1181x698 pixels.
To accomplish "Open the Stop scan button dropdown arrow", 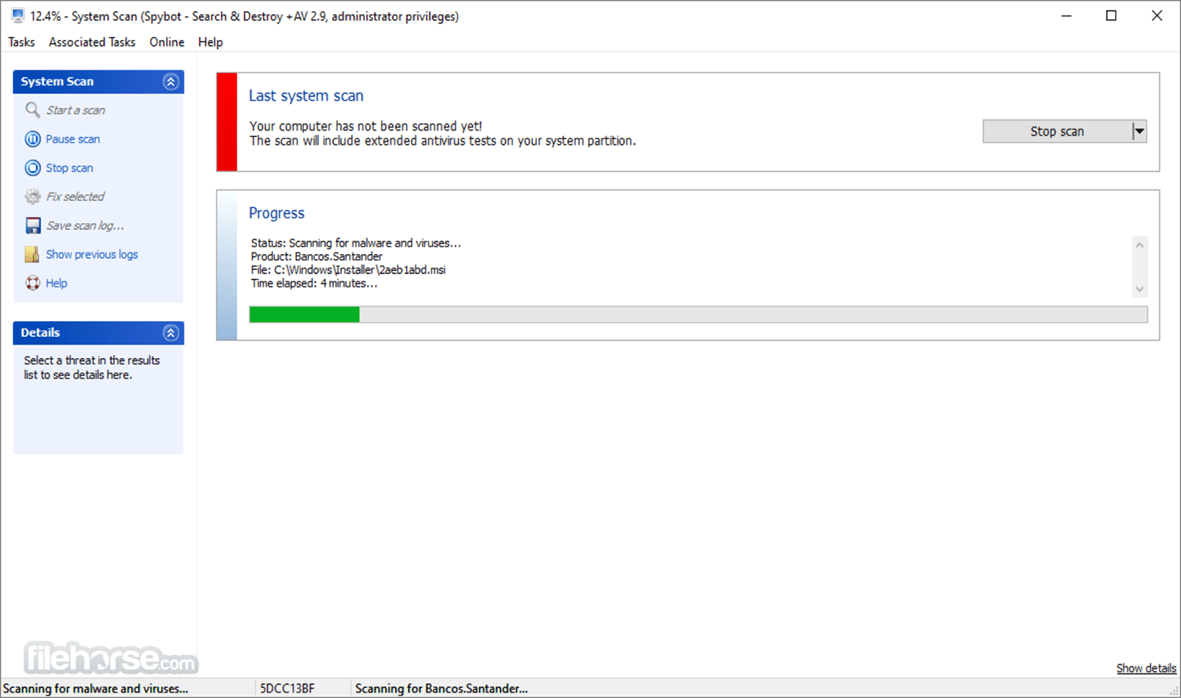I will (1139, 131).
